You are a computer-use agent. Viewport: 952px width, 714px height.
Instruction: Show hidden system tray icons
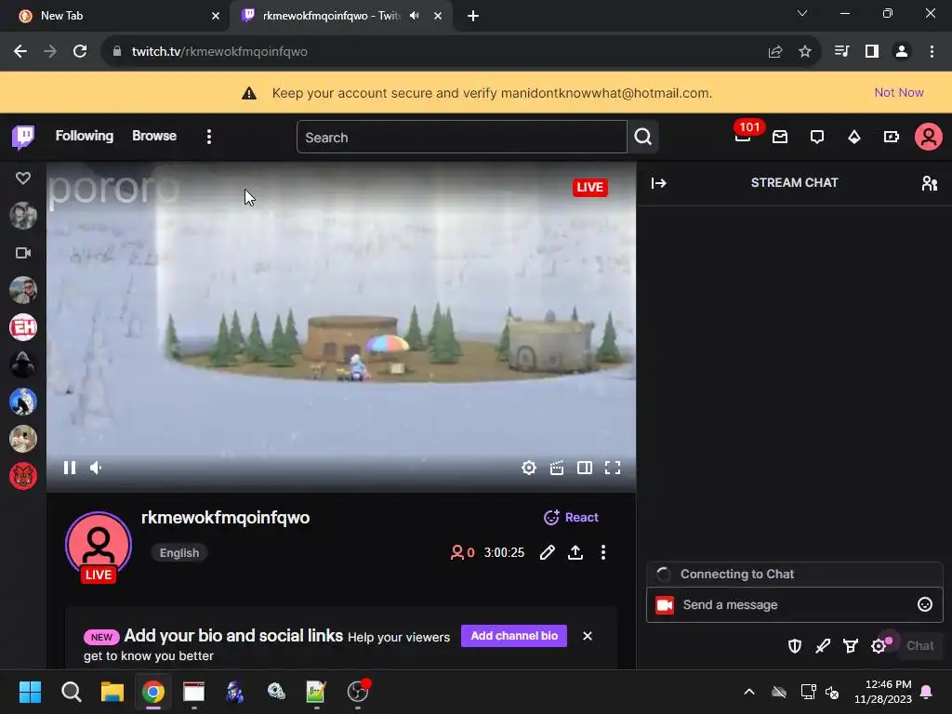[749, 692]
